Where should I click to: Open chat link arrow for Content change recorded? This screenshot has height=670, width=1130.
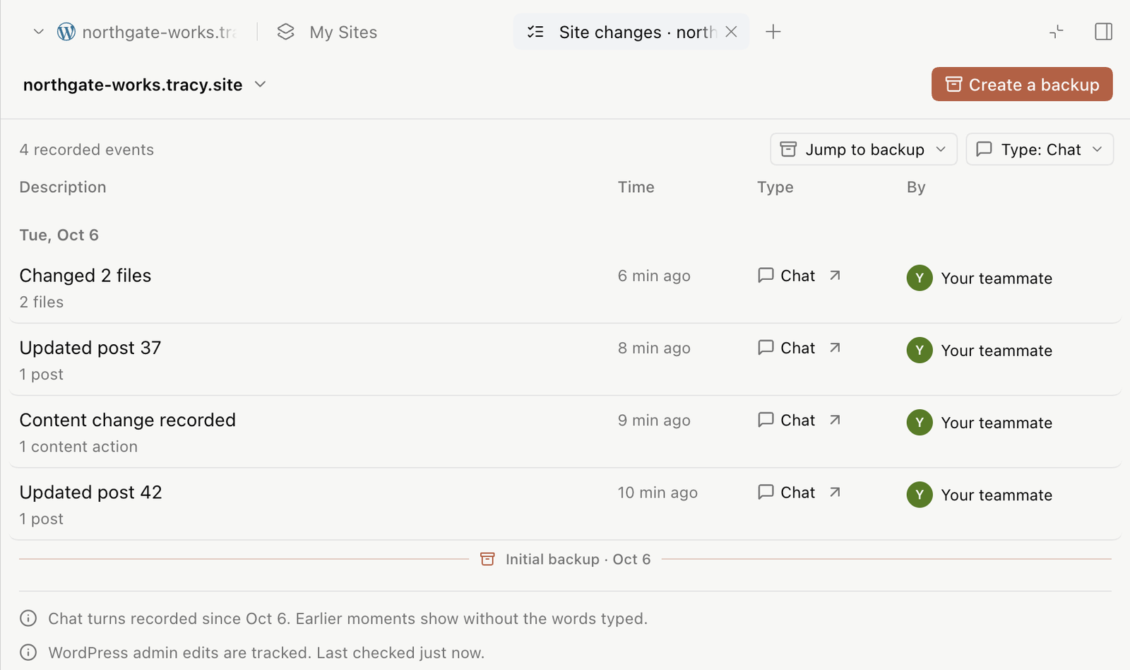pos(835,420)
